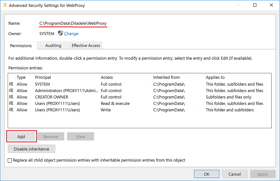Click the greyed-out Remove button
280x181 pixels.
tap(51, 137)
